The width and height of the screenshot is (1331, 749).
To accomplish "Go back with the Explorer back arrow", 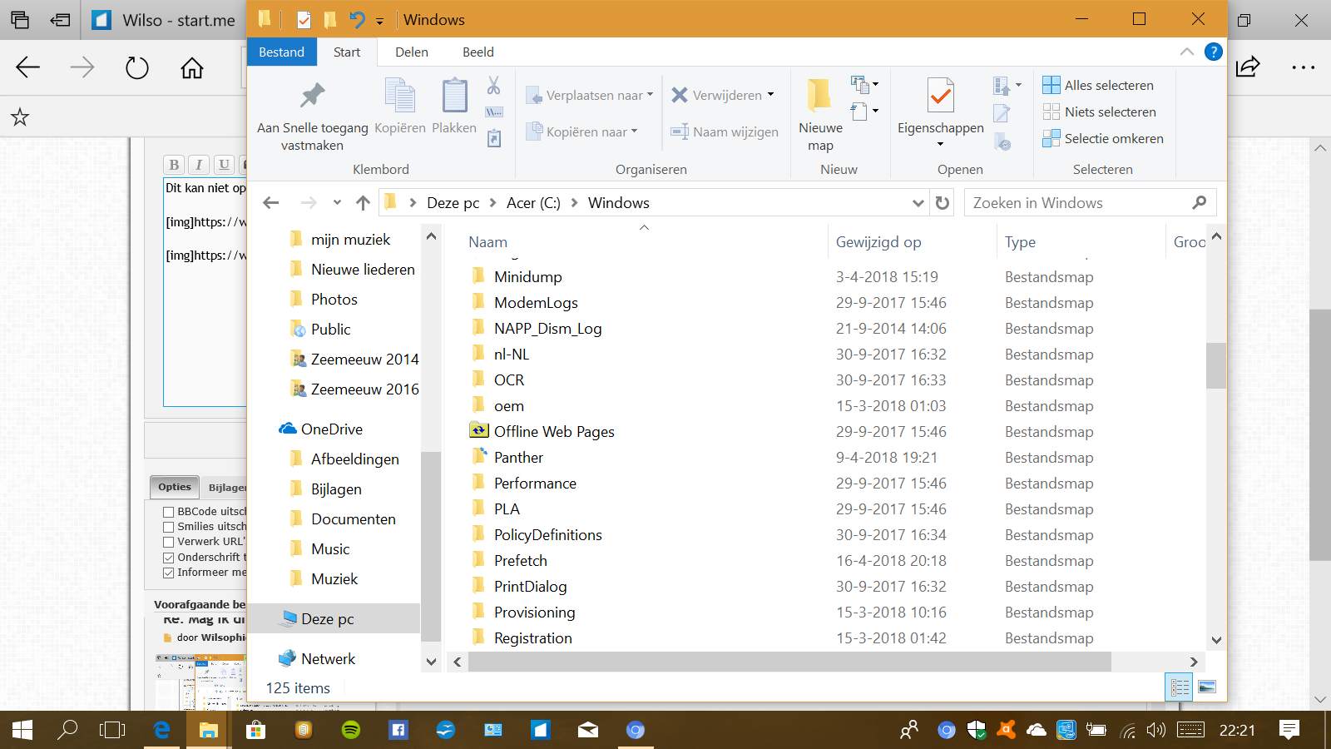I will point(271,202).
